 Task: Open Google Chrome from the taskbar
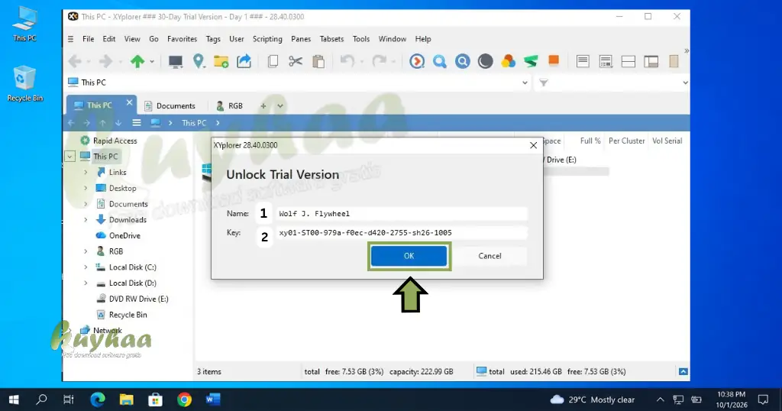pos(185,400)
